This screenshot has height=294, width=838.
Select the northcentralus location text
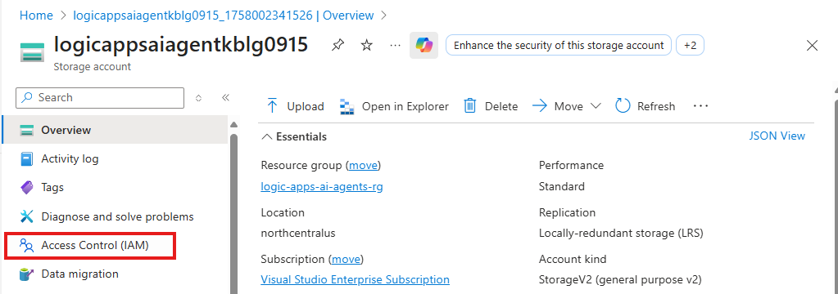[297, 233]
